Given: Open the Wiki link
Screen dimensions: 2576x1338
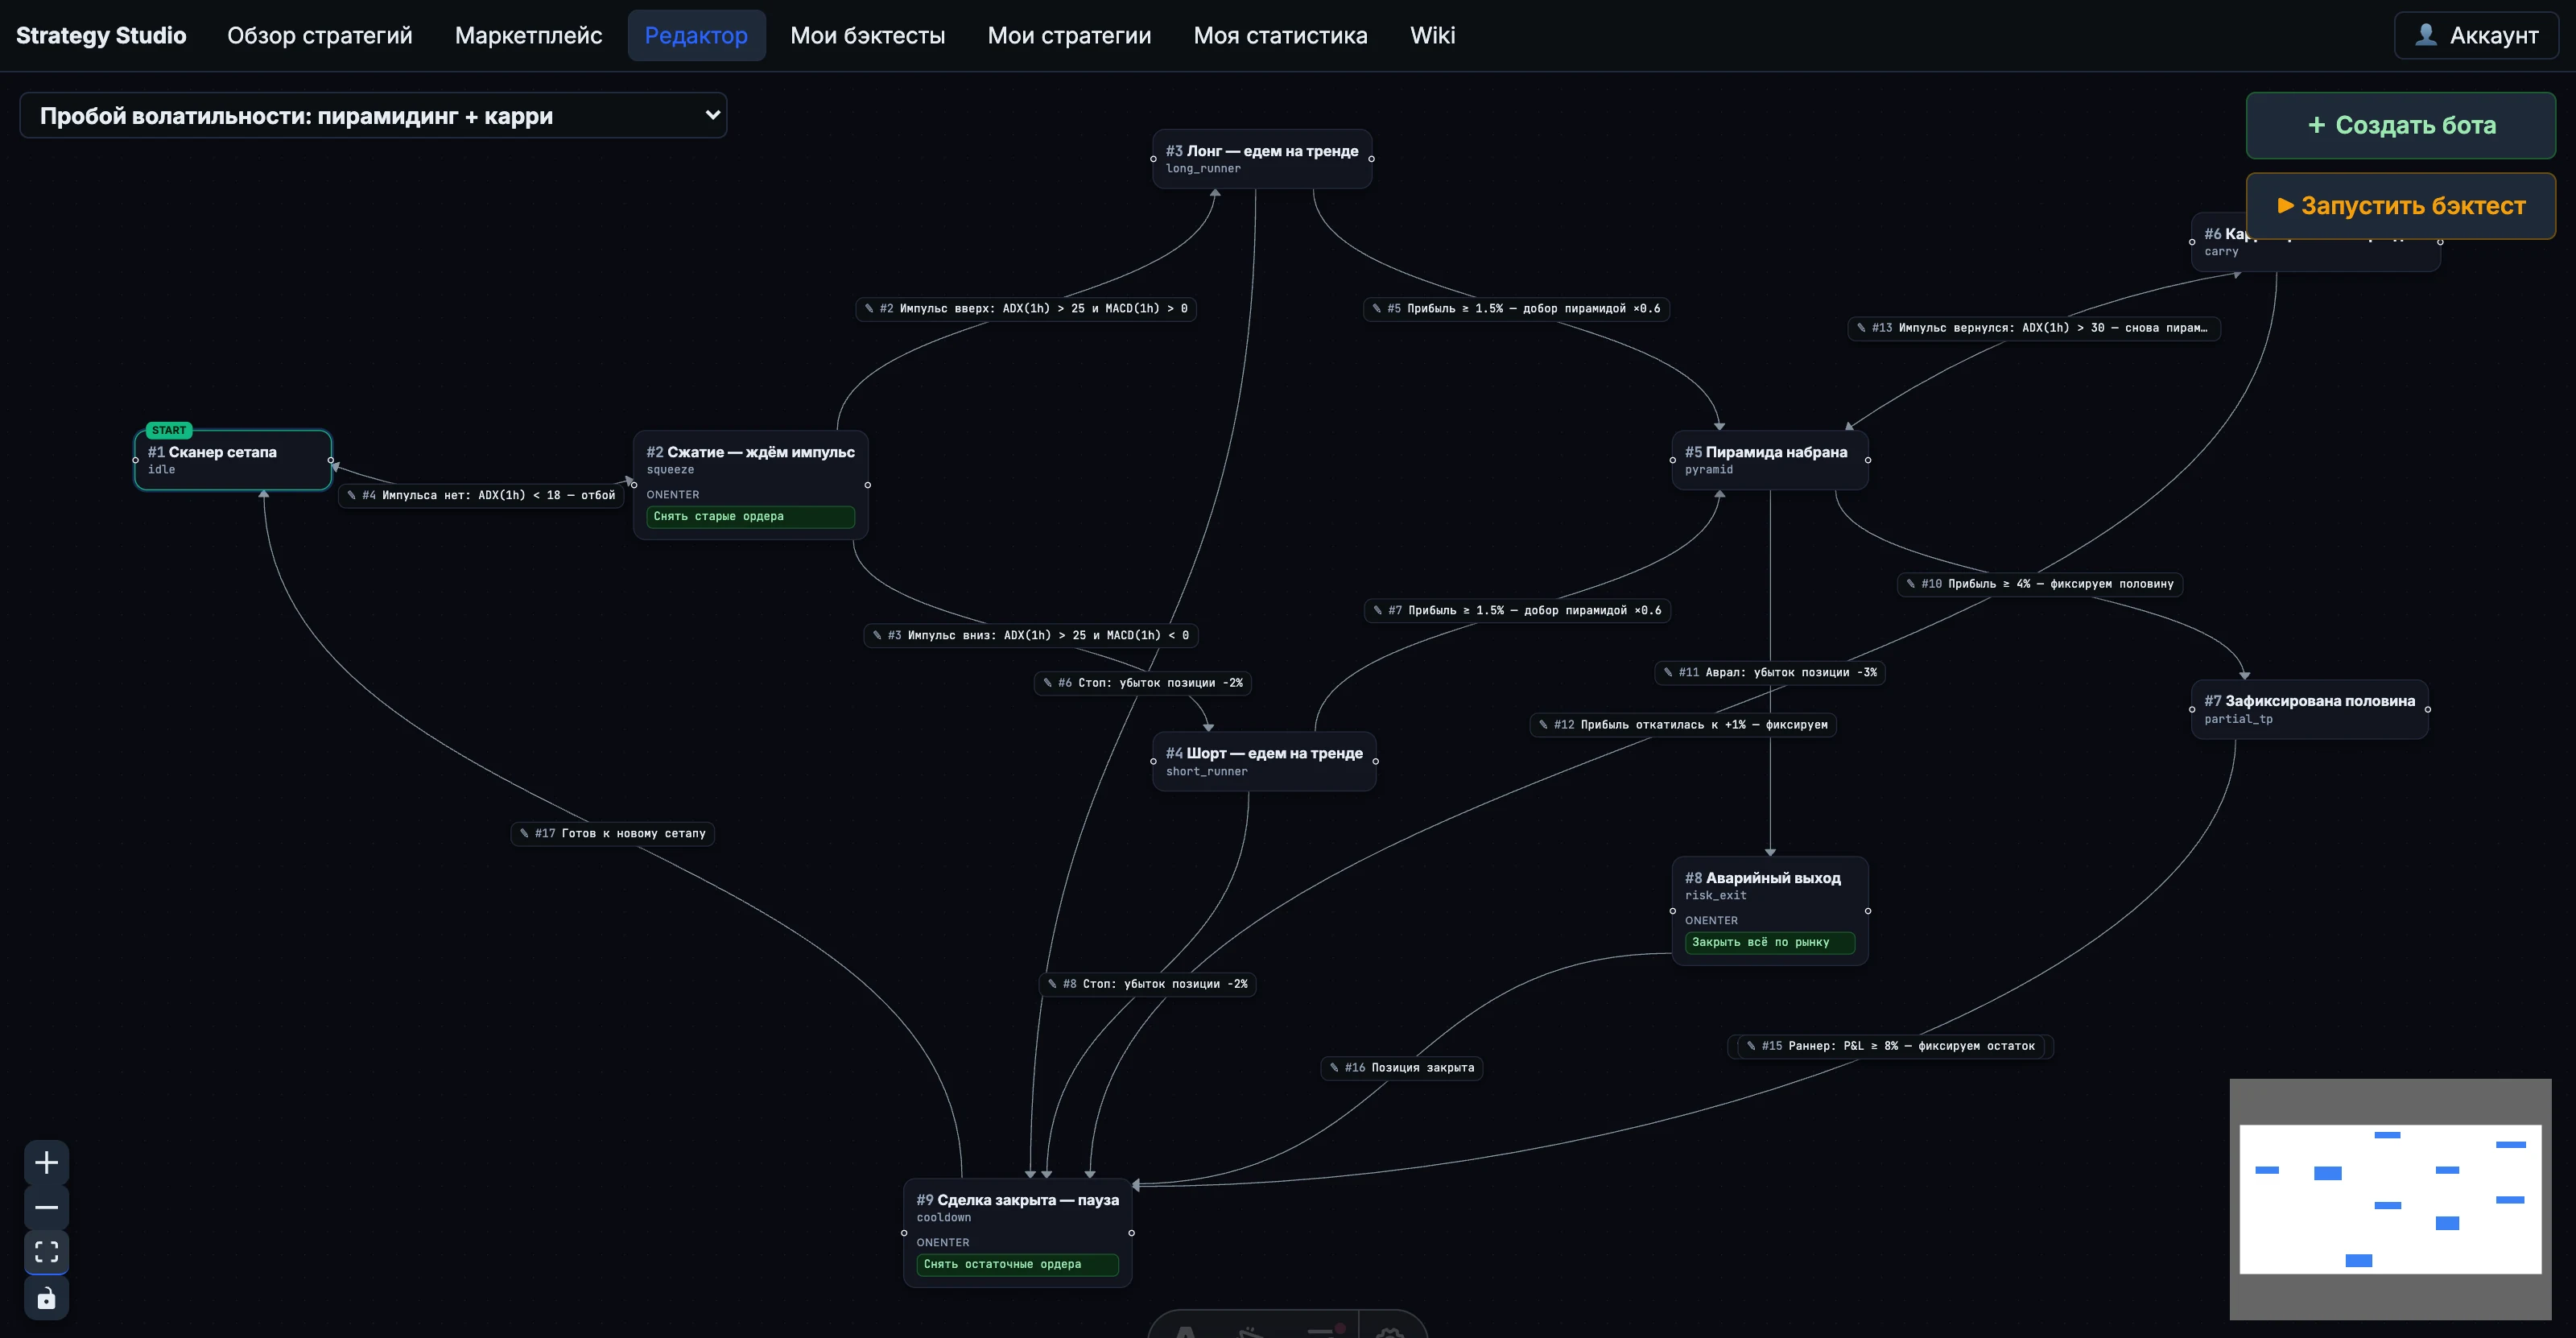Looking at the screenshot, I should click(x=1432, y=35).
